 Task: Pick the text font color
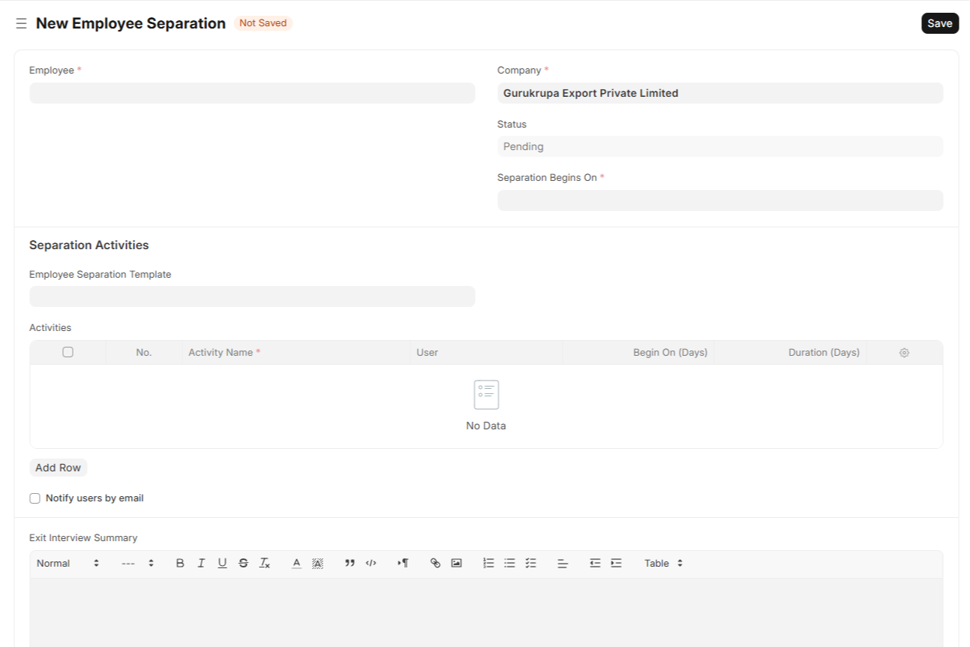point(296,563)
